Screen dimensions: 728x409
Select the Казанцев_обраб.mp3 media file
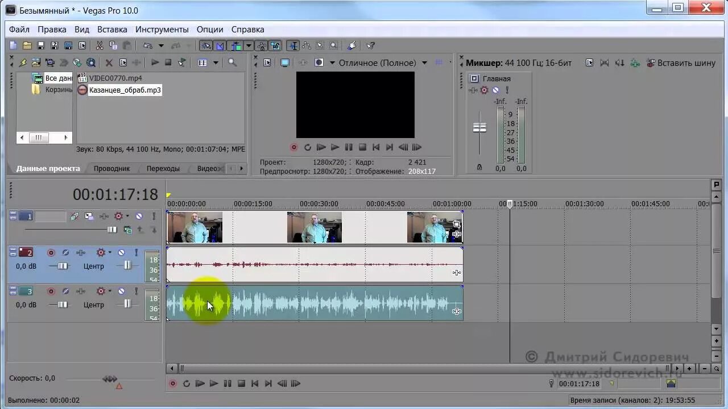[x=125, y=90]
